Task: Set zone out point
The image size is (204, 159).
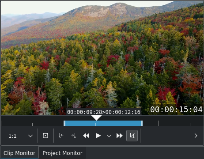Action: click(73, 136)
